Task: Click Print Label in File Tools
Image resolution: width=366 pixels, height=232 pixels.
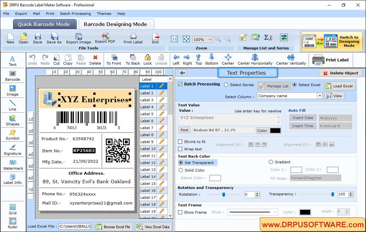Action: click(x=133, y=39)
